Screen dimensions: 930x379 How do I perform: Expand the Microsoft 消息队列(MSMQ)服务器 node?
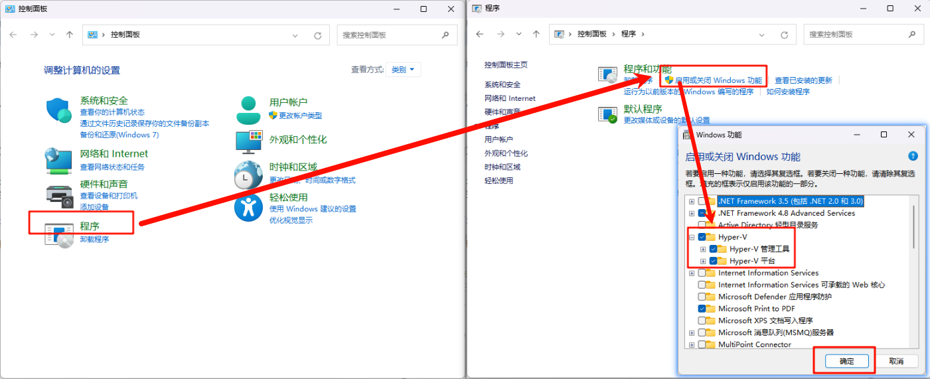tap(692, 333)
